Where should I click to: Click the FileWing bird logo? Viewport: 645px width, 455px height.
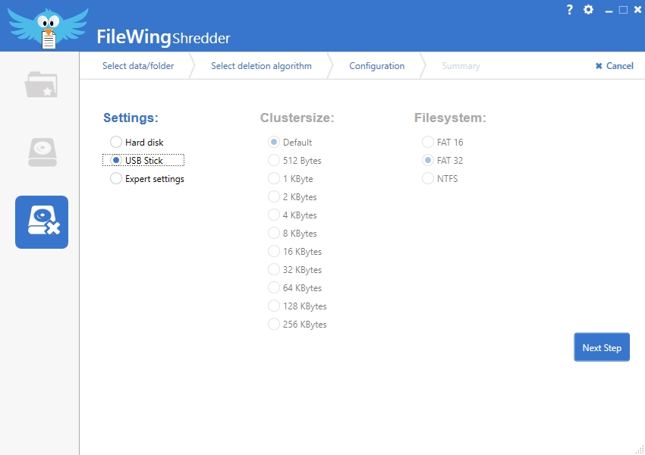click(x=48, y=28)
